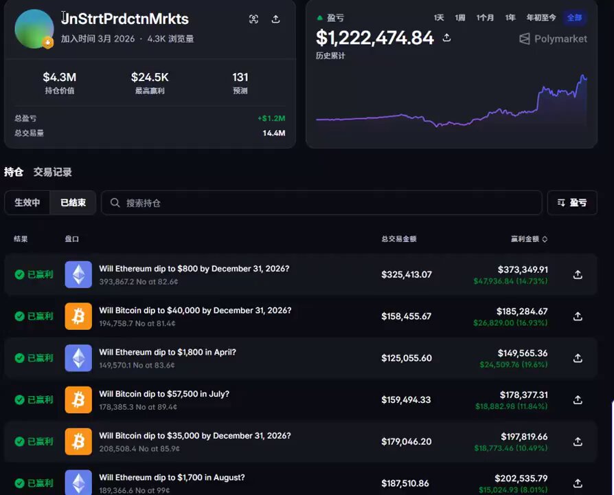The height and width of the screenshot is (495, 614).
Task: Share the Ethereum dip to $1,700 August position
Action: [x=578, y=483]
